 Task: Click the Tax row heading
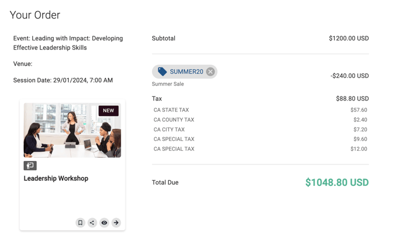157,99
